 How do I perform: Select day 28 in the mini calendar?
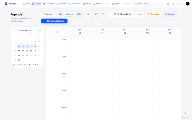(x=35, y=55)
